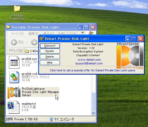Click the マイ コンピュータ status bar icon
The height and width of the screenshot is (127, 148).
tap(51, 119)
